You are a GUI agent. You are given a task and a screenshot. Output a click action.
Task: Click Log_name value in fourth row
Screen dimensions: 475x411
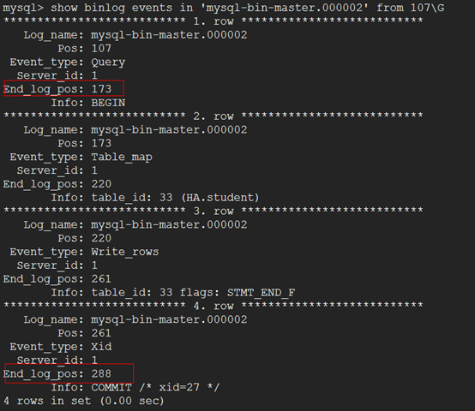(169, 319)
